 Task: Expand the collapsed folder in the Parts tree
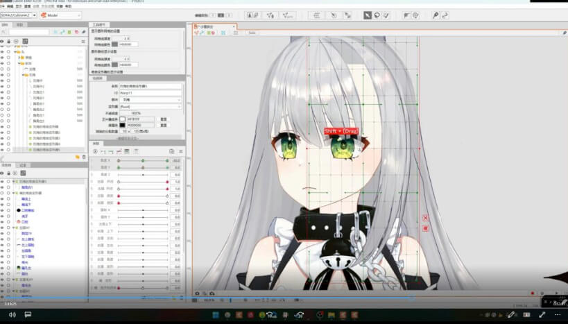point(19,58)
